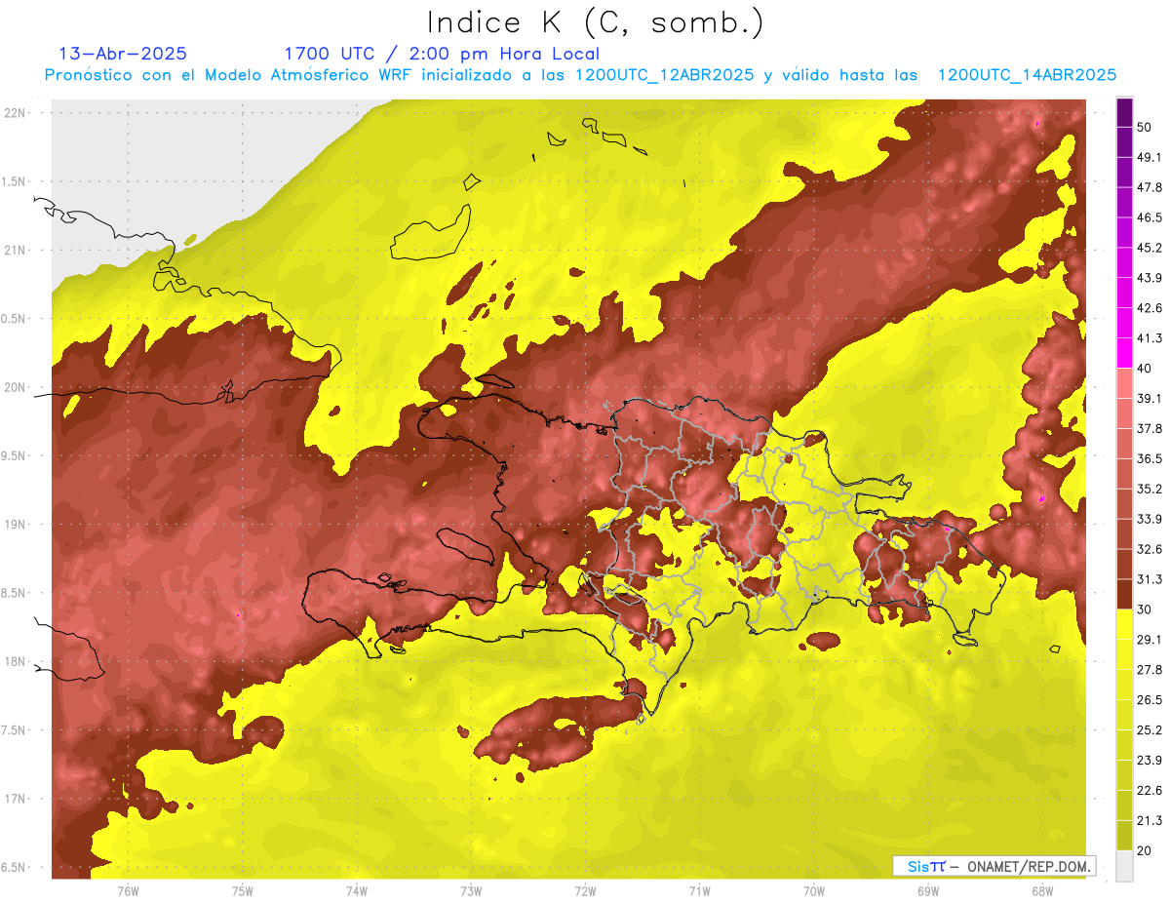The image size is (1170, 904).
Task: Click the colorbar value '26.5'
Action: [x=1149, y=700]
